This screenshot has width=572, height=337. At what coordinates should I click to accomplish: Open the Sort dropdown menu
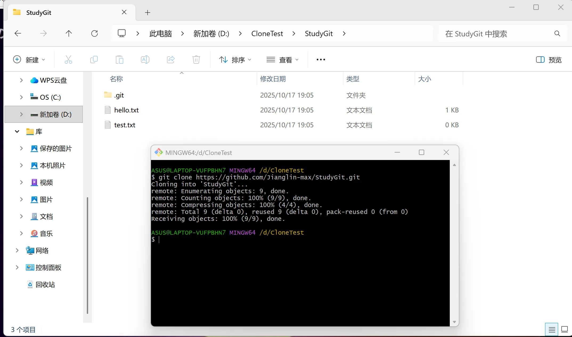coord(235,60)
